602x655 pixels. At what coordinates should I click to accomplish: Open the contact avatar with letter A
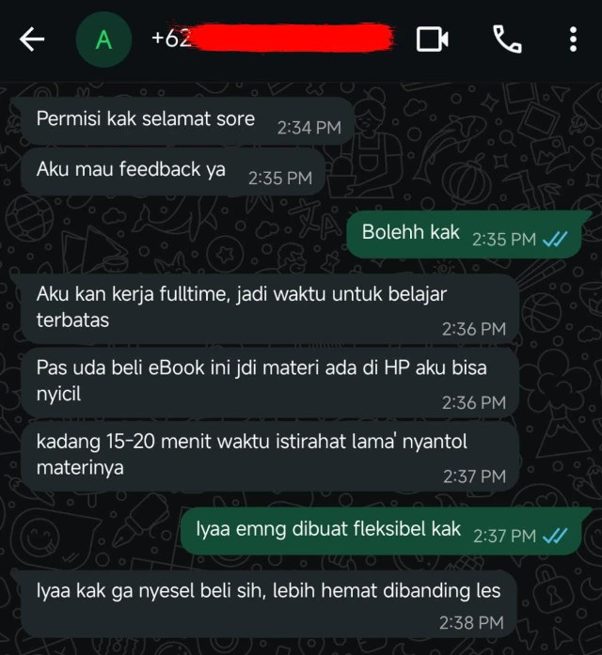pos(103,39)
